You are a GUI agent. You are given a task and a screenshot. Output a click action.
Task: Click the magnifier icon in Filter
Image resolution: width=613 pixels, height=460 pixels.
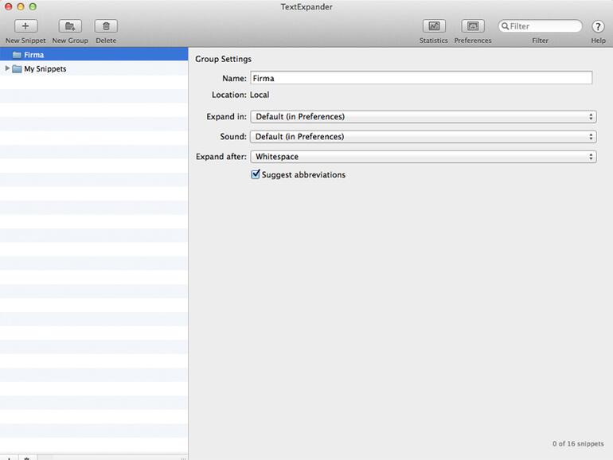pos(505,26)
